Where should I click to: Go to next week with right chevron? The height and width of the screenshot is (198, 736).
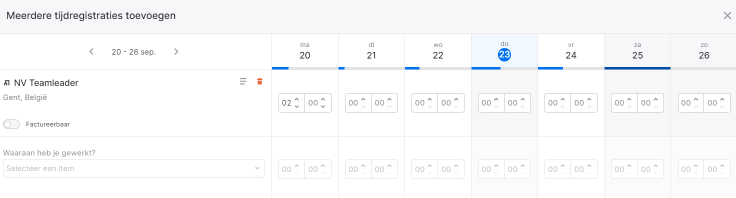176,51
